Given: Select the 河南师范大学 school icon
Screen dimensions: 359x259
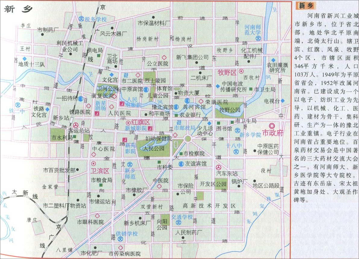Looking at the screenshot, I should coord(258,38).
